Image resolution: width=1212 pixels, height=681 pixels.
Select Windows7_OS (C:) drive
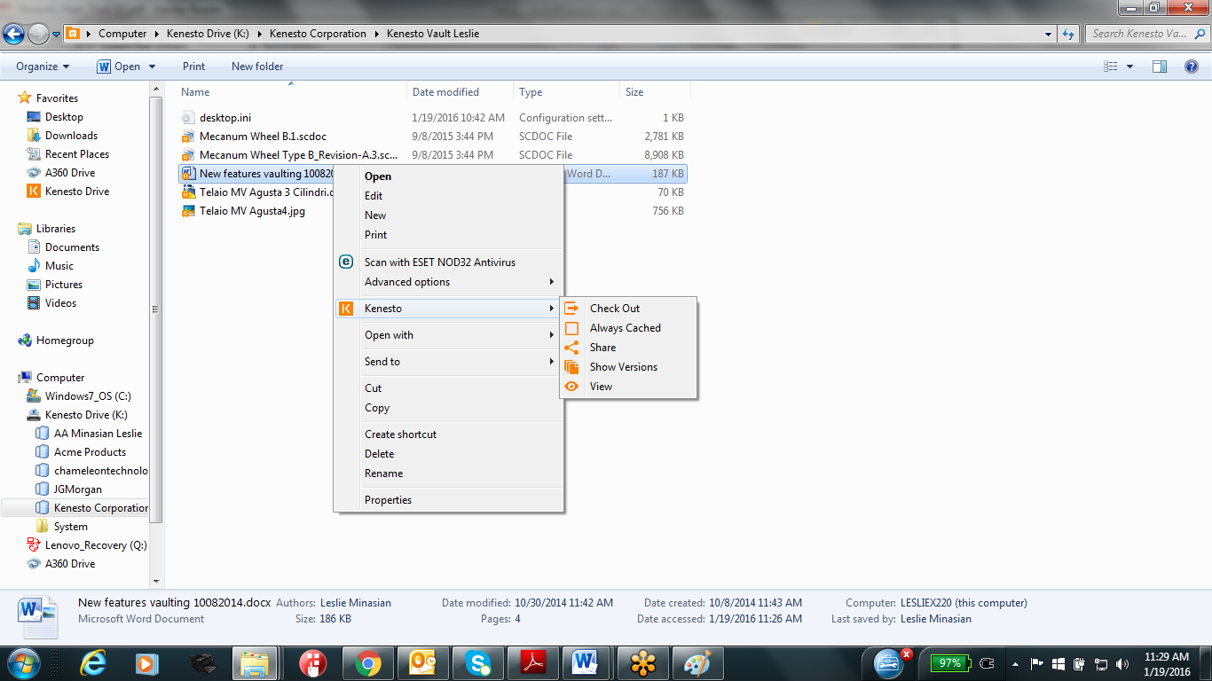coord(88,396)
